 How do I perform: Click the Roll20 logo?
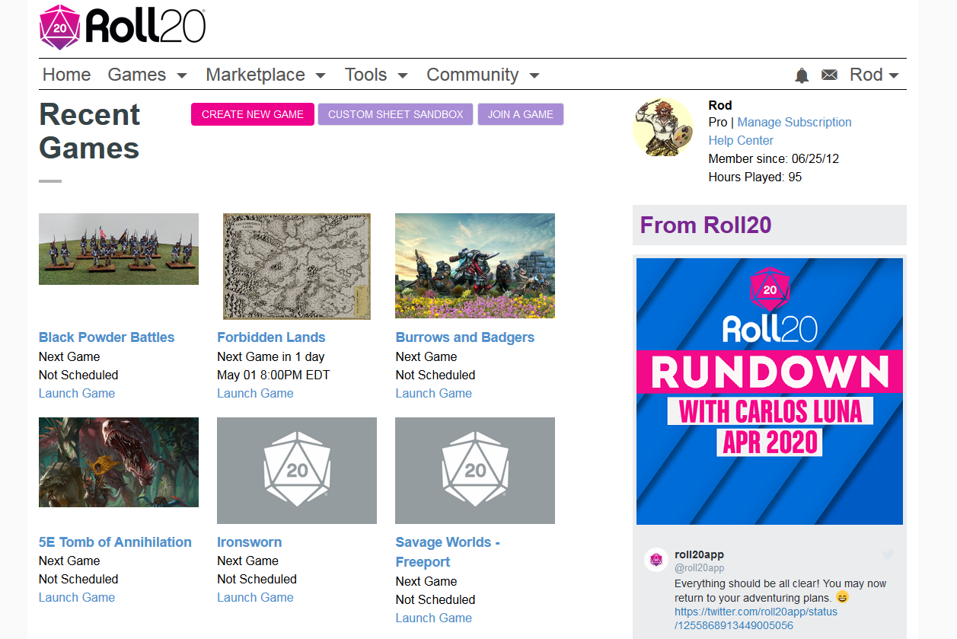click(123, 27)
